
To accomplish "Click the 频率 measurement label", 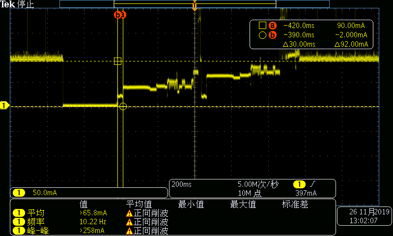I will (x=36, y=222).
